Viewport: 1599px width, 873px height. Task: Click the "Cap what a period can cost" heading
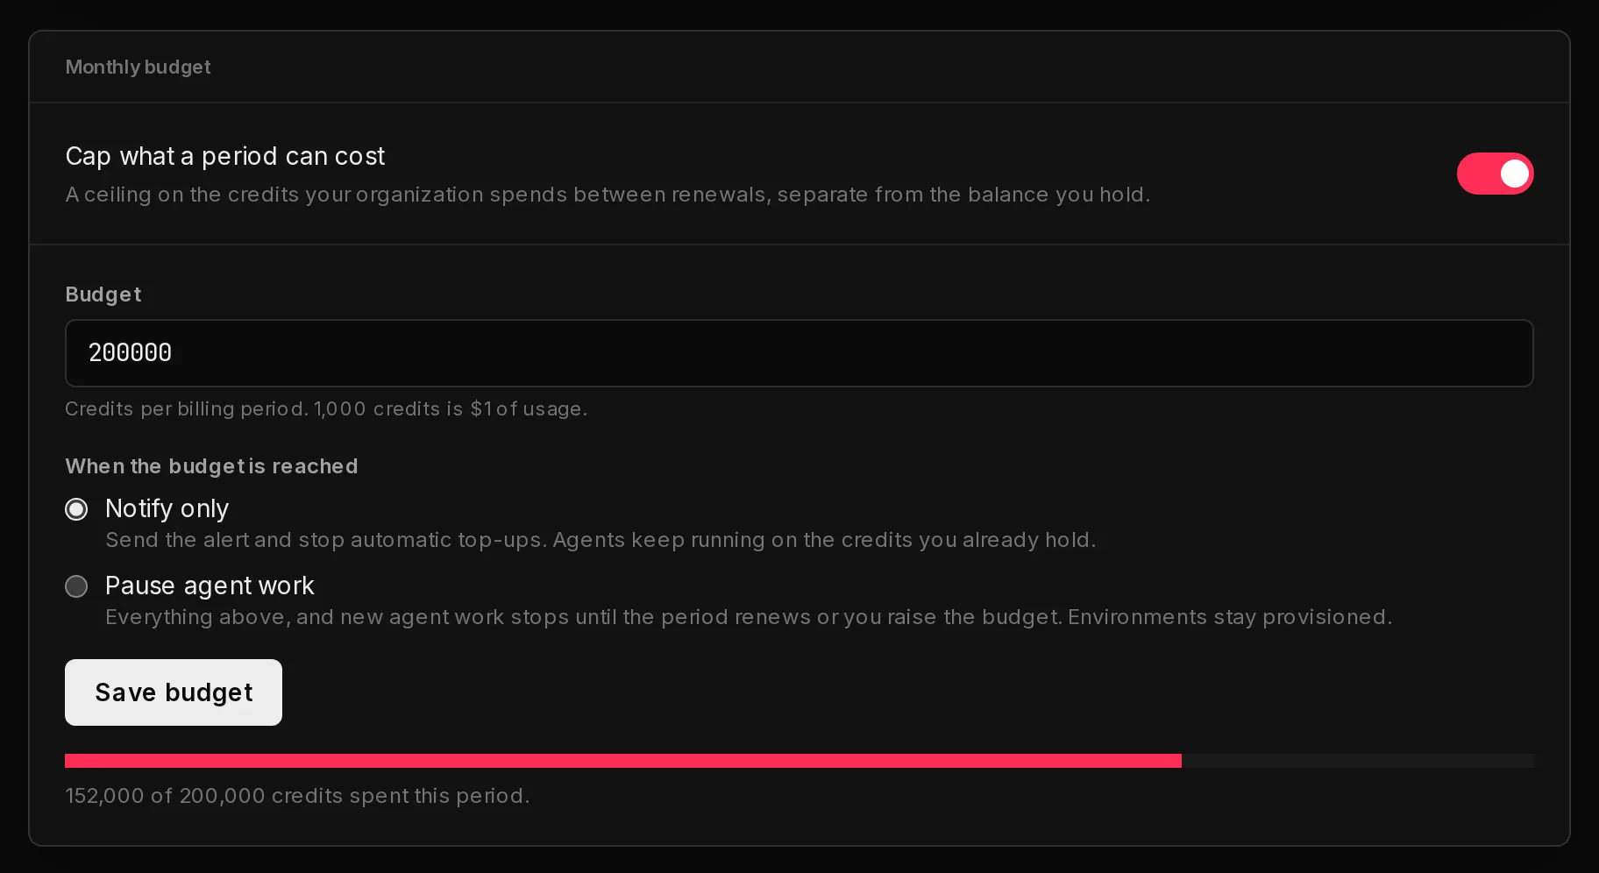pos(225,156)
